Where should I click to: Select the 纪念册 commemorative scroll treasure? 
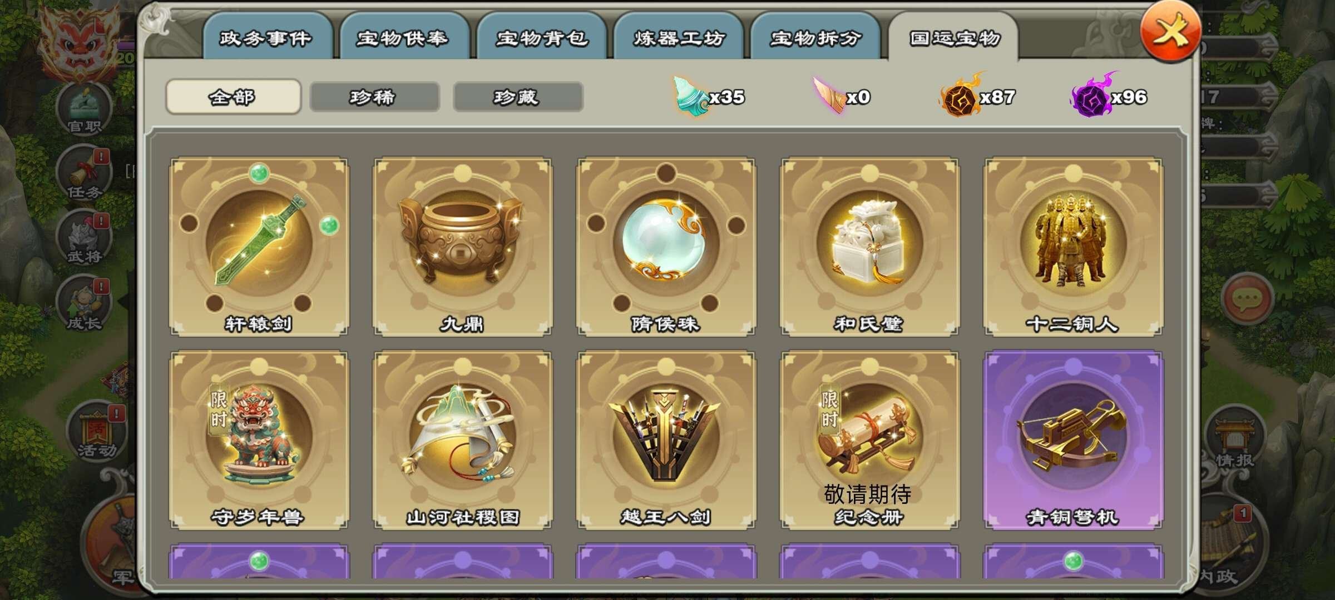(869, 439)
